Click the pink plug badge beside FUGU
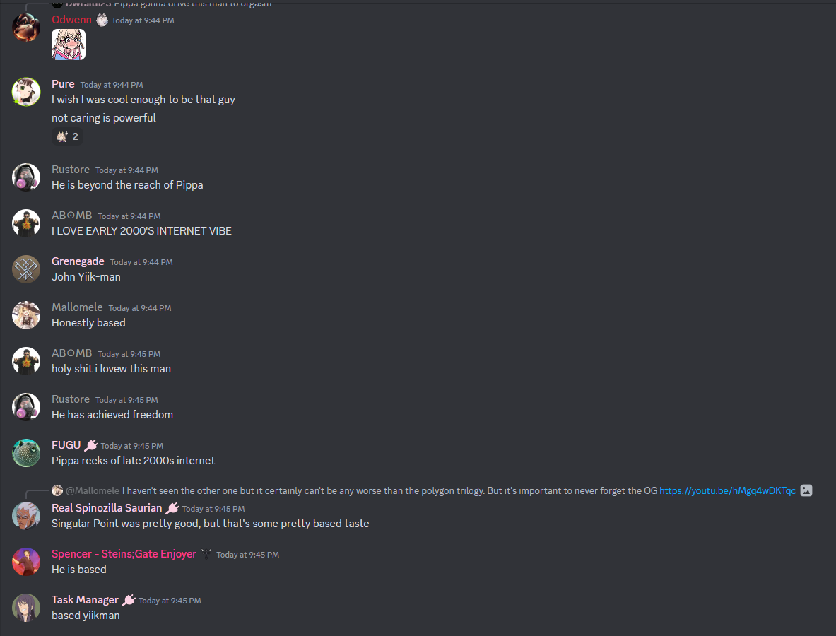 [91, 445]
